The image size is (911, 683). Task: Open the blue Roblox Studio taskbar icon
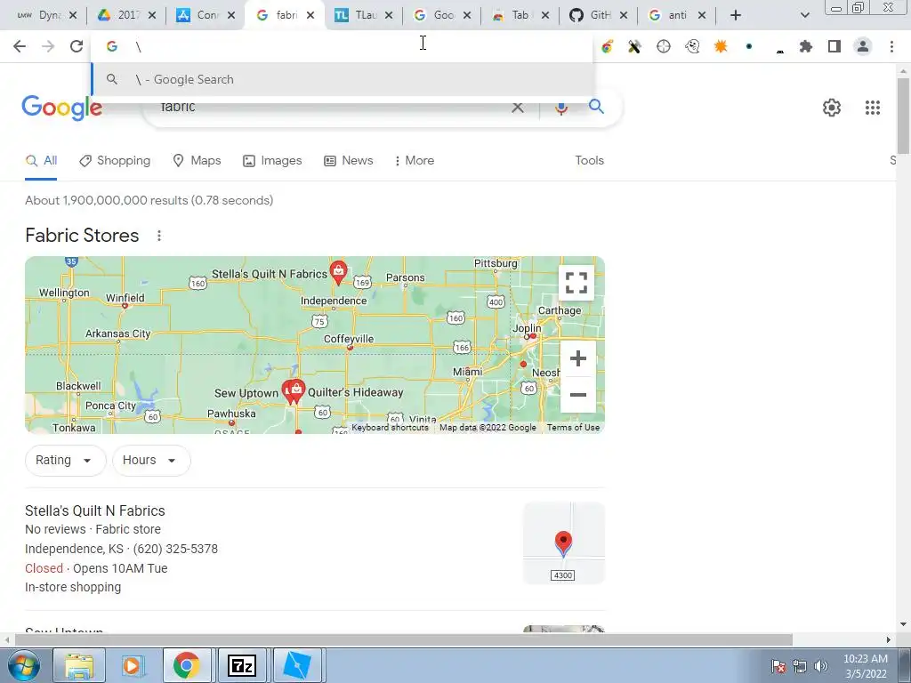click(297, 665)
